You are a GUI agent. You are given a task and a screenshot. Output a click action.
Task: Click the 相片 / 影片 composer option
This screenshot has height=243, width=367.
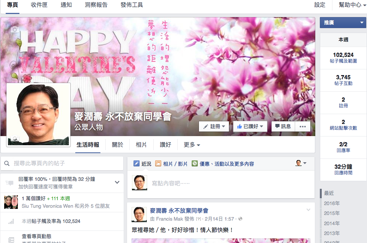(172, 164)
